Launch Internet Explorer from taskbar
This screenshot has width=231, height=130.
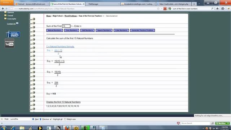[x=13, y=128]
